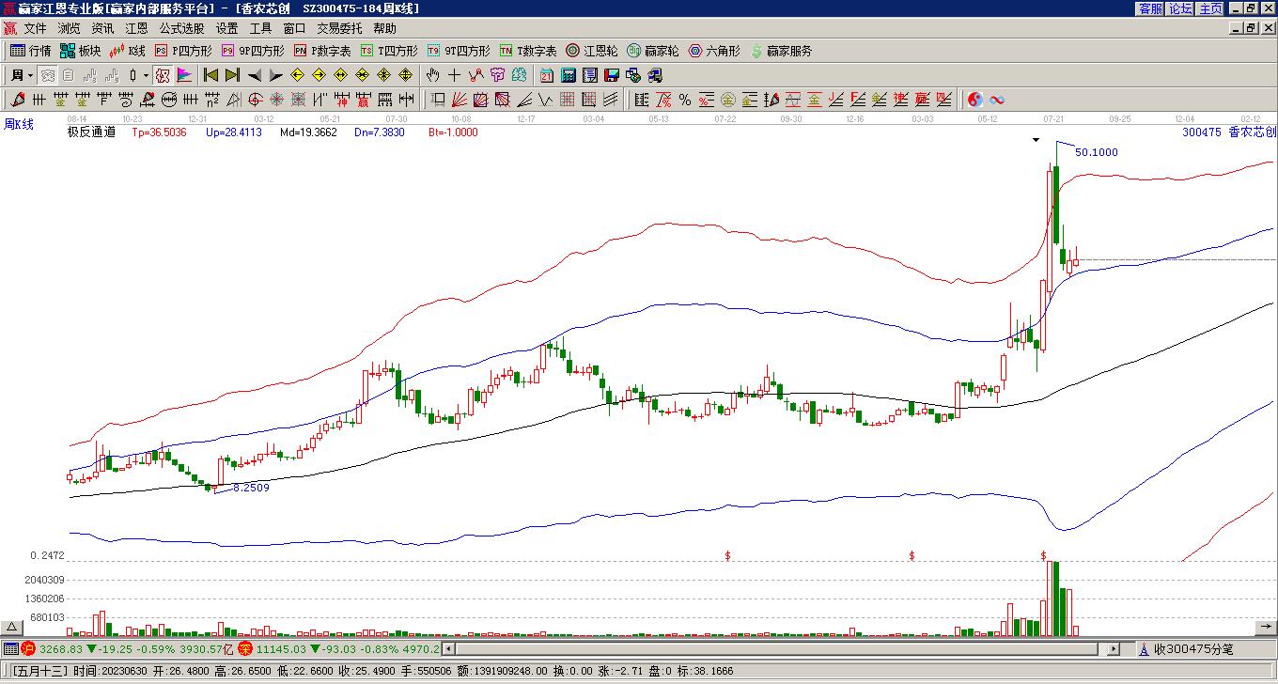Expand the candlestick style dropdown arrow
Viewport: 1278px width, 684px height.
[x=146, y=75]
